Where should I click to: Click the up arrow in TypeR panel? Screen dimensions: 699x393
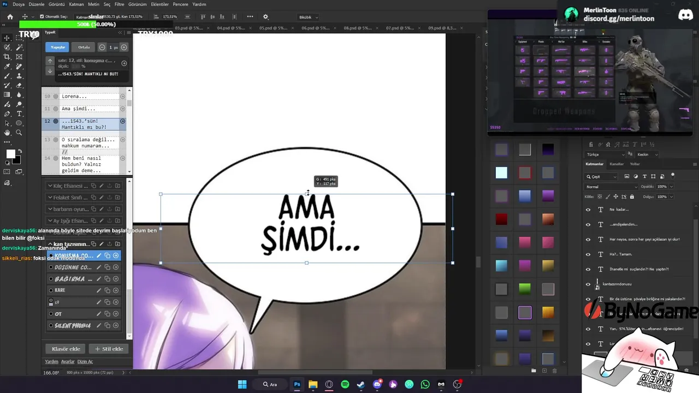(50, 61)
